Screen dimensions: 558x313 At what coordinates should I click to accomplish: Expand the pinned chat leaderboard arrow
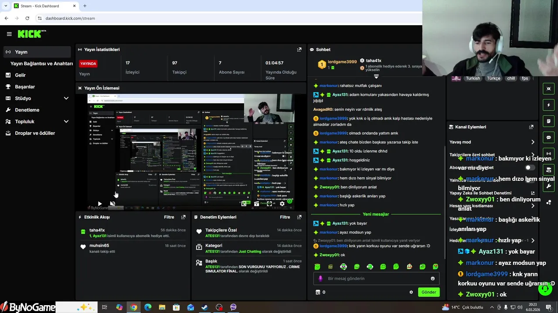click(x=376, y=76)
